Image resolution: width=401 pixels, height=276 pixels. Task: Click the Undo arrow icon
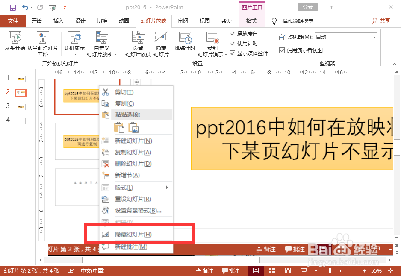(x=25, y=7)
